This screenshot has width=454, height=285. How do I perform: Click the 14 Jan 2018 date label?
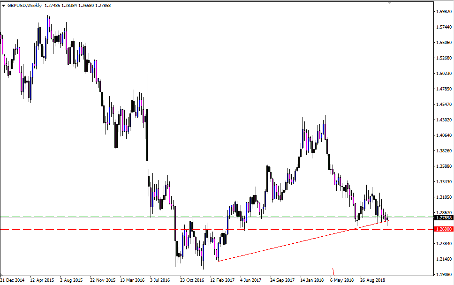[x=312, y=280]
